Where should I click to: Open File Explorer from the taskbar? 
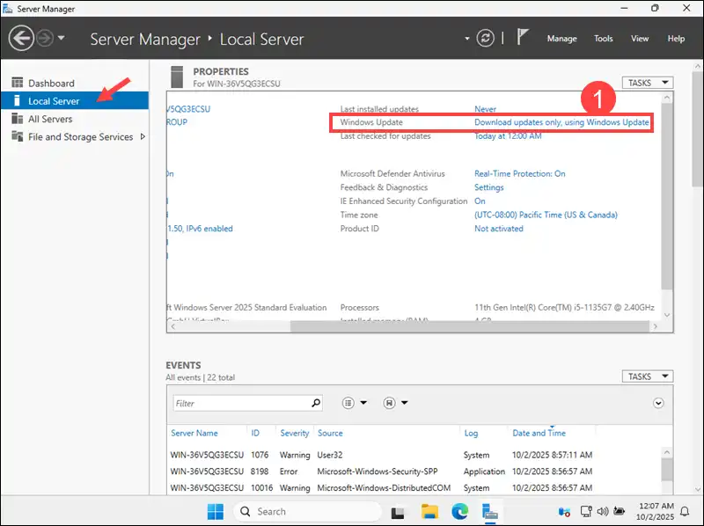point(429,511)
